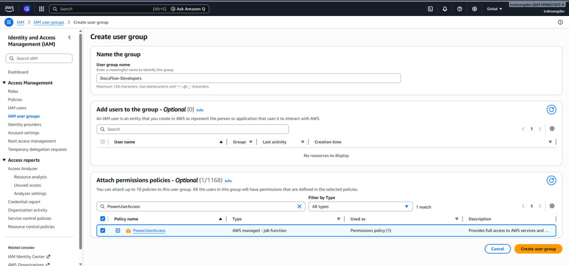Screen dimensions: 569x266
Task: Go to next page of policies
Action: coord(540,206)
